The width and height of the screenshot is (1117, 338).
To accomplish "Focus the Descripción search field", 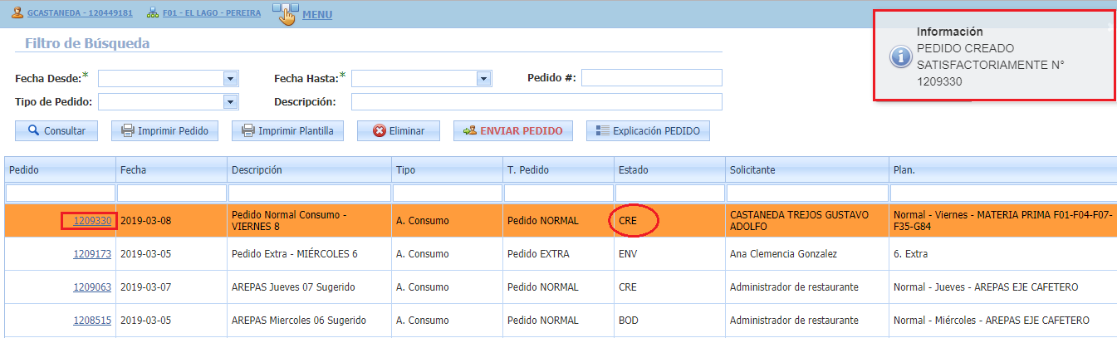I will pyautogui.click(x=536, y=102).
